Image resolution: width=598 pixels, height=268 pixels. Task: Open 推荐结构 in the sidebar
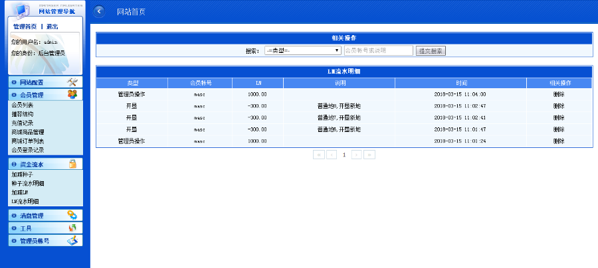tap(22, 114)
